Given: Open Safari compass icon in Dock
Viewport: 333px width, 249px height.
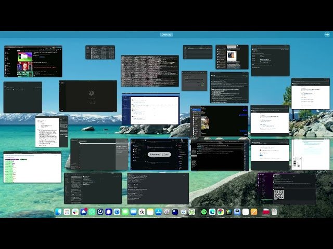Looking at the screenshot, I should [x=117, y=212].
